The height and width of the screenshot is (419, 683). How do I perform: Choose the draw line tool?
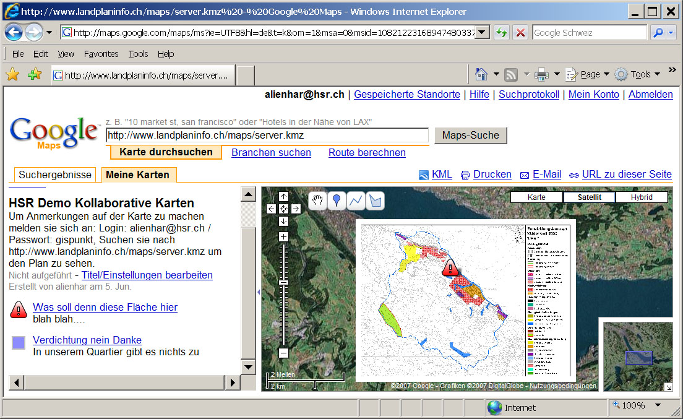pyautogui.click(x=356, y=201)
